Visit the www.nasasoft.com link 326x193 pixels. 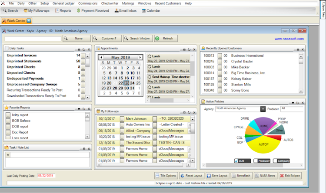[289, 39]
